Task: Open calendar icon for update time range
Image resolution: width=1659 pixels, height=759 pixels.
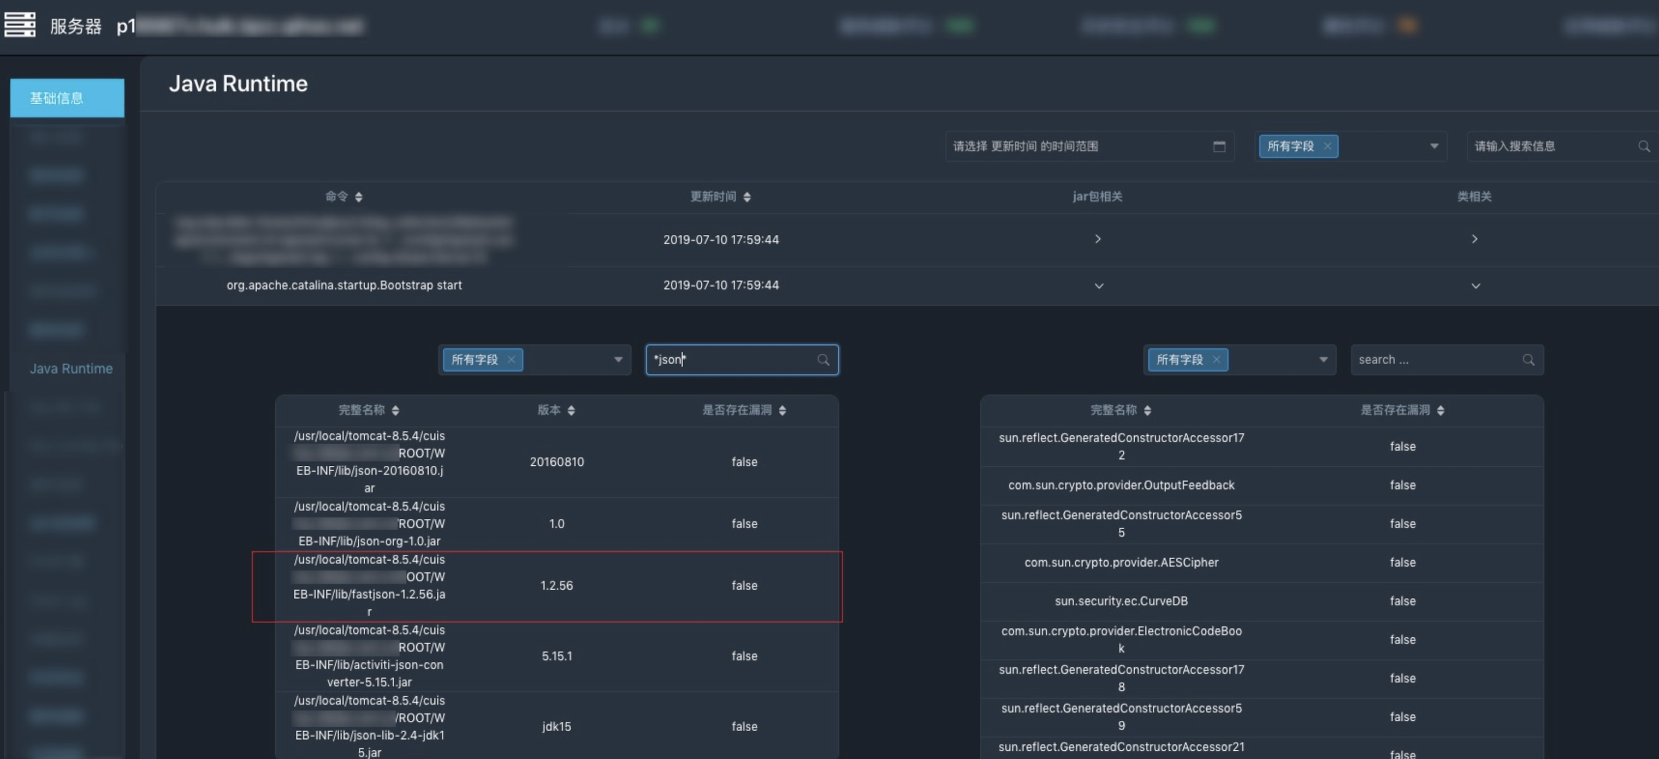Action: 1218,146
